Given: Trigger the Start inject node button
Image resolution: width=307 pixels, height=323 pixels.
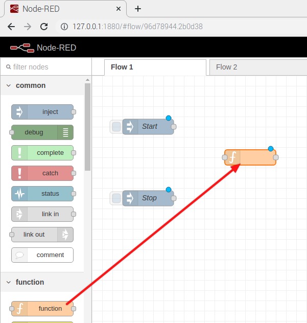Looking at the screenshot, I should [x=116, y=126].
